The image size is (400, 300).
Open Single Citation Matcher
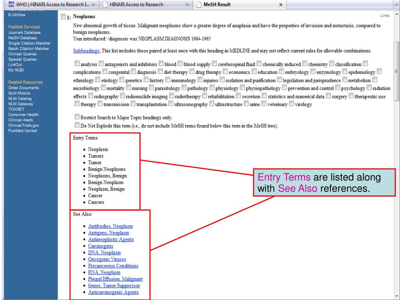29,43
